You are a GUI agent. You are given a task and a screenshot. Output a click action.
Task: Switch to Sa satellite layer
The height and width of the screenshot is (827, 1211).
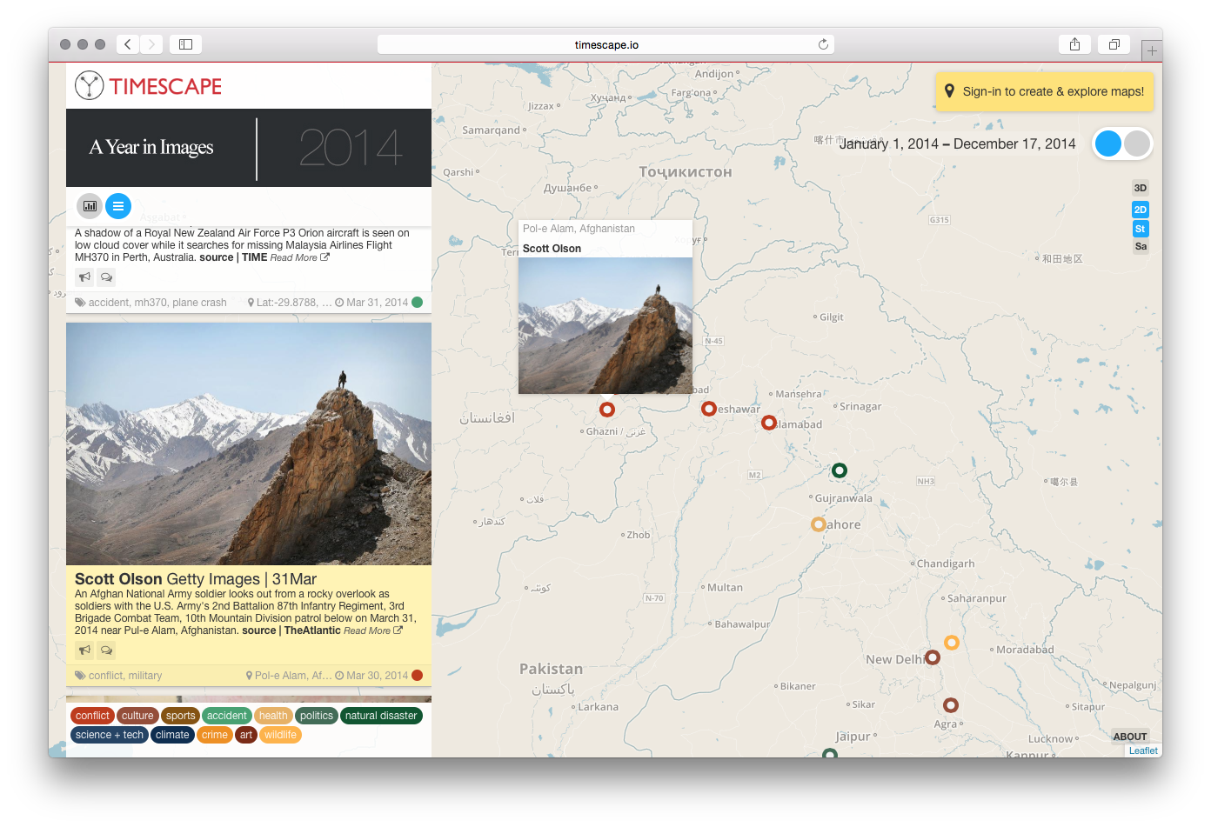coord(1140,247)
